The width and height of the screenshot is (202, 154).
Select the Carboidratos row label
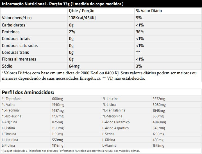pos(13,25)
